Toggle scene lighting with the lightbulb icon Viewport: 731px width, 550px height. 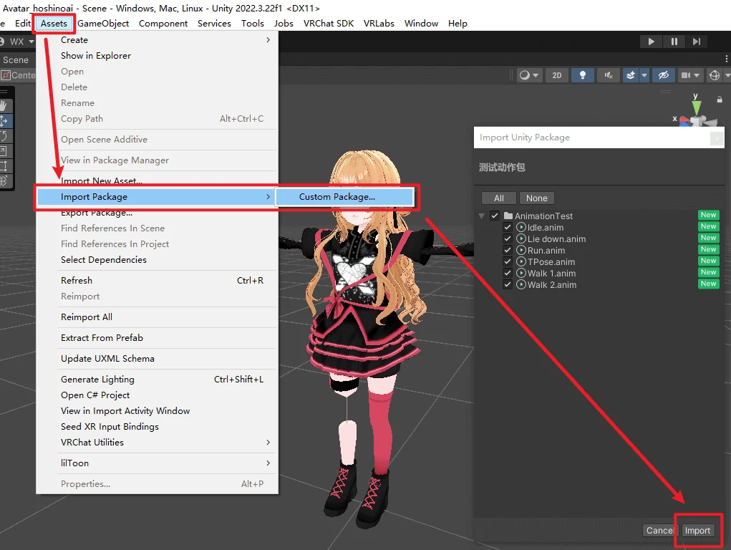[x=583, y=75]
